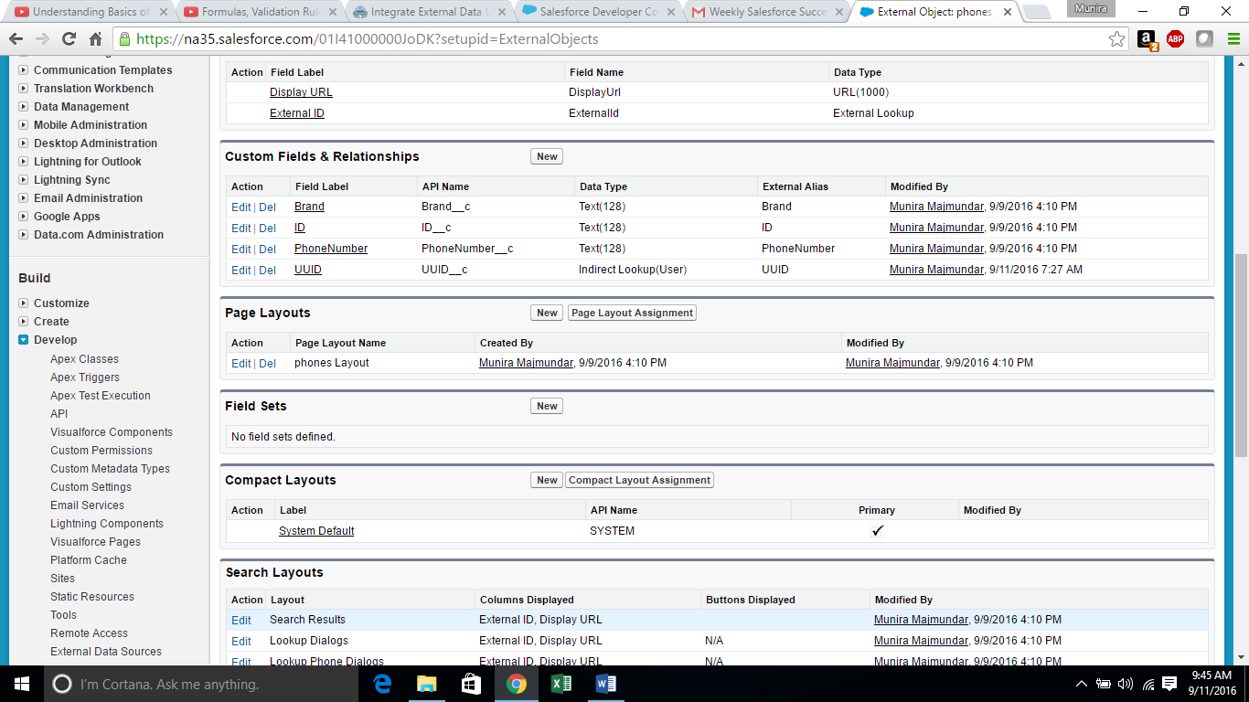Expand the Communication Templates menu
Screen dimensions: 1249x702
(x=24, y=70)
